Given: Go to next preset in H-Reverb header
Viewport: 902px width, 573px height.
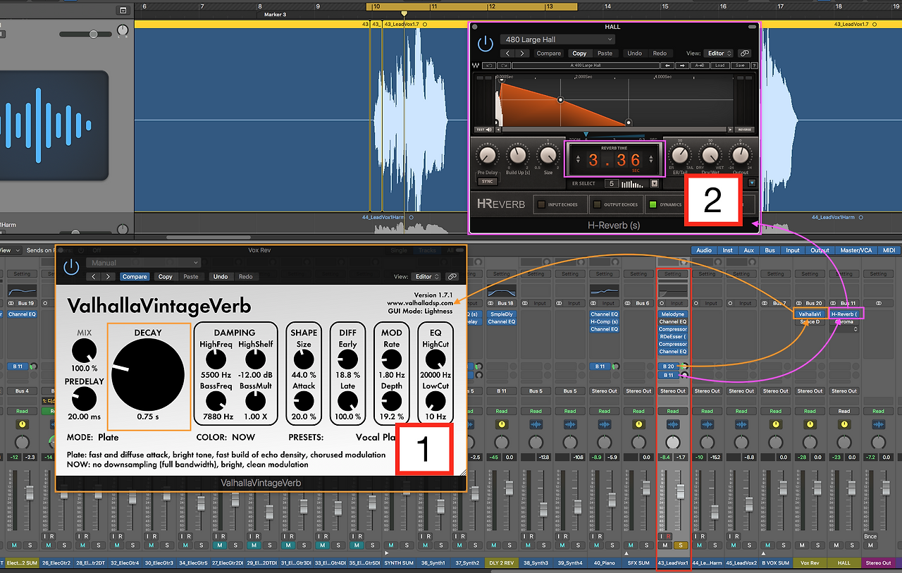Looking at the screenshot, I should click(522, 53).
